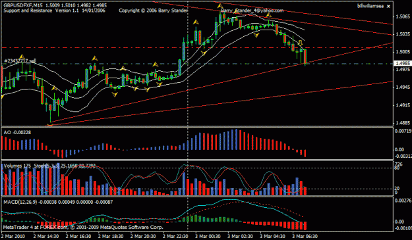
Task: Click the 2 Mar 22:30 time label
Action: (175, 236)
